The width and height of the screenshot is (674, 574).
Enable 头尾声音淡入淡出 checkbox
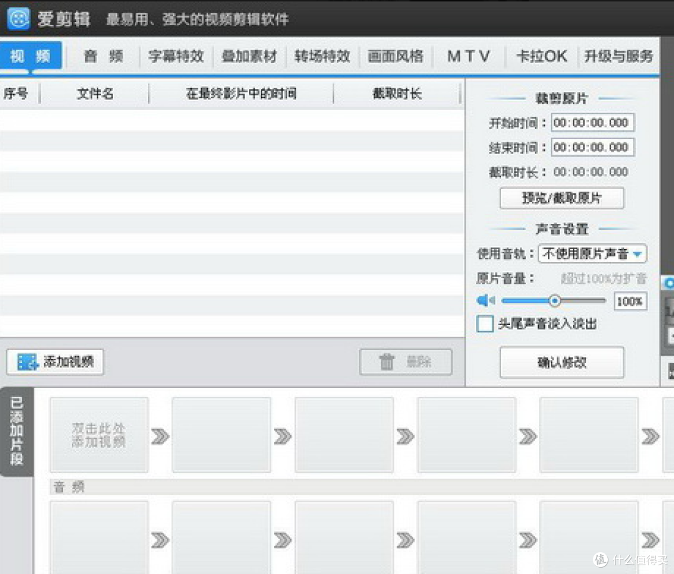click(x=485, y=324)
